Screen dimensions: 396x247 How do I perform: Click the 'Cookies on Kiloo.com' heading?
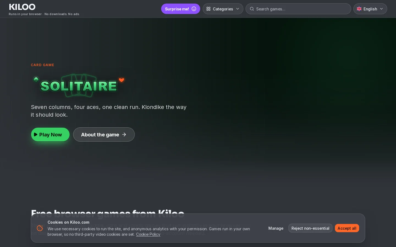tap(68, 222)
